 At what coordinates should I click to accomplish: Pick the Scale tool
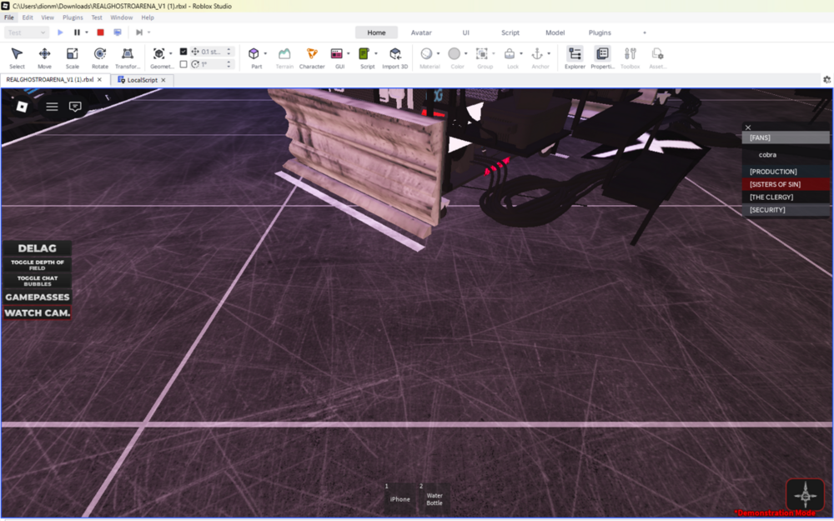72,58
